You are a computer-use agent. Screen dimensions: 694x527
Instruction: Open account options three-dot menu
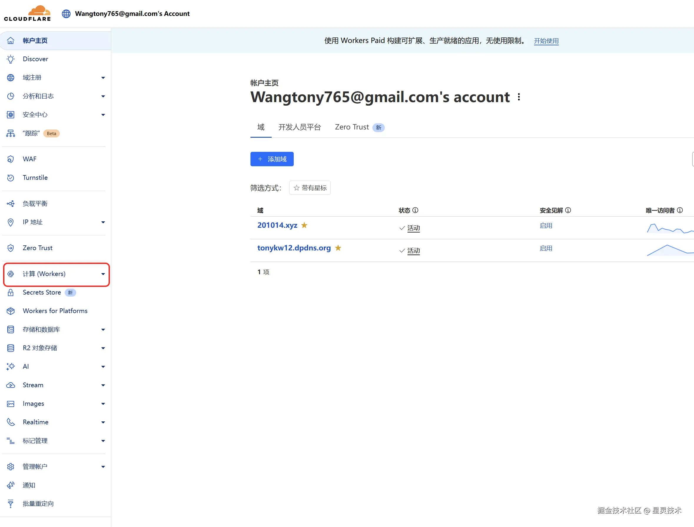519,97
